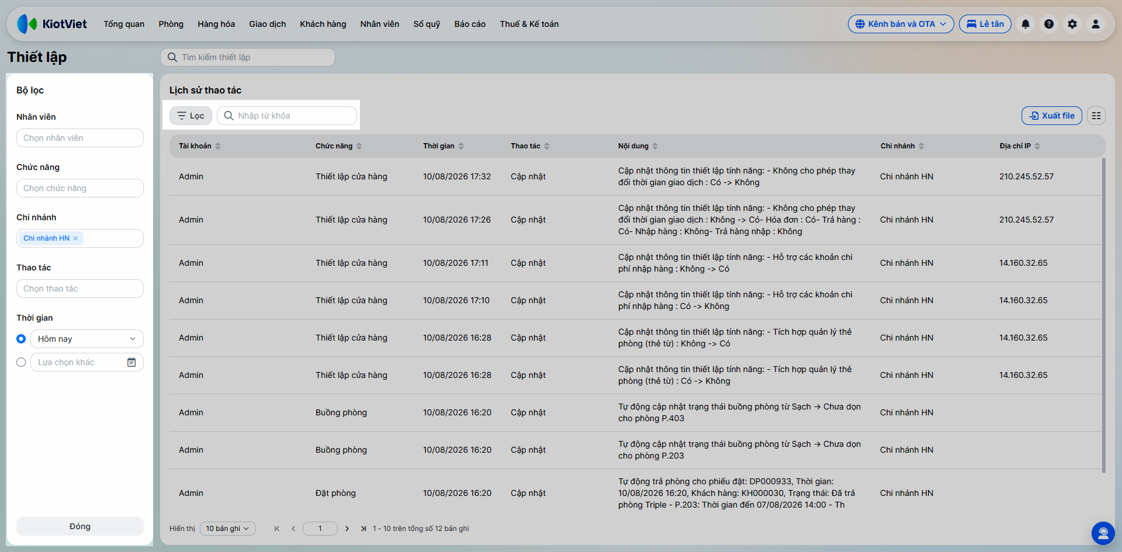Jump to the last page of records
1122x552 pixels.
pyautogui.click(x=363, y=529)
